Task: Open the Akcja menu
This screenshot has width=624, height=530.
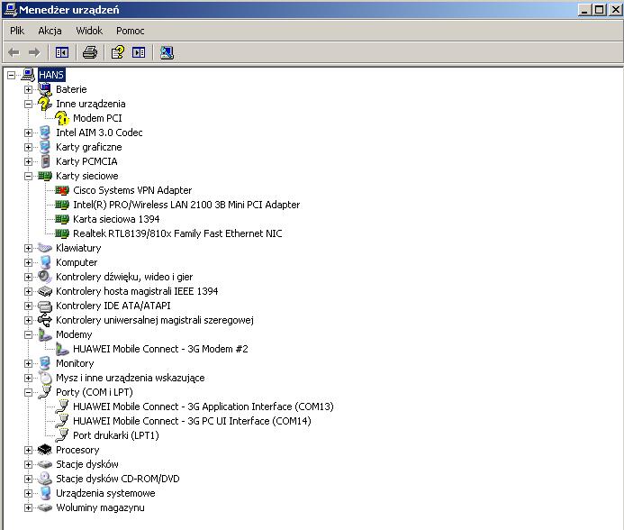Action: pyautogui.click(x=50, y=31)
